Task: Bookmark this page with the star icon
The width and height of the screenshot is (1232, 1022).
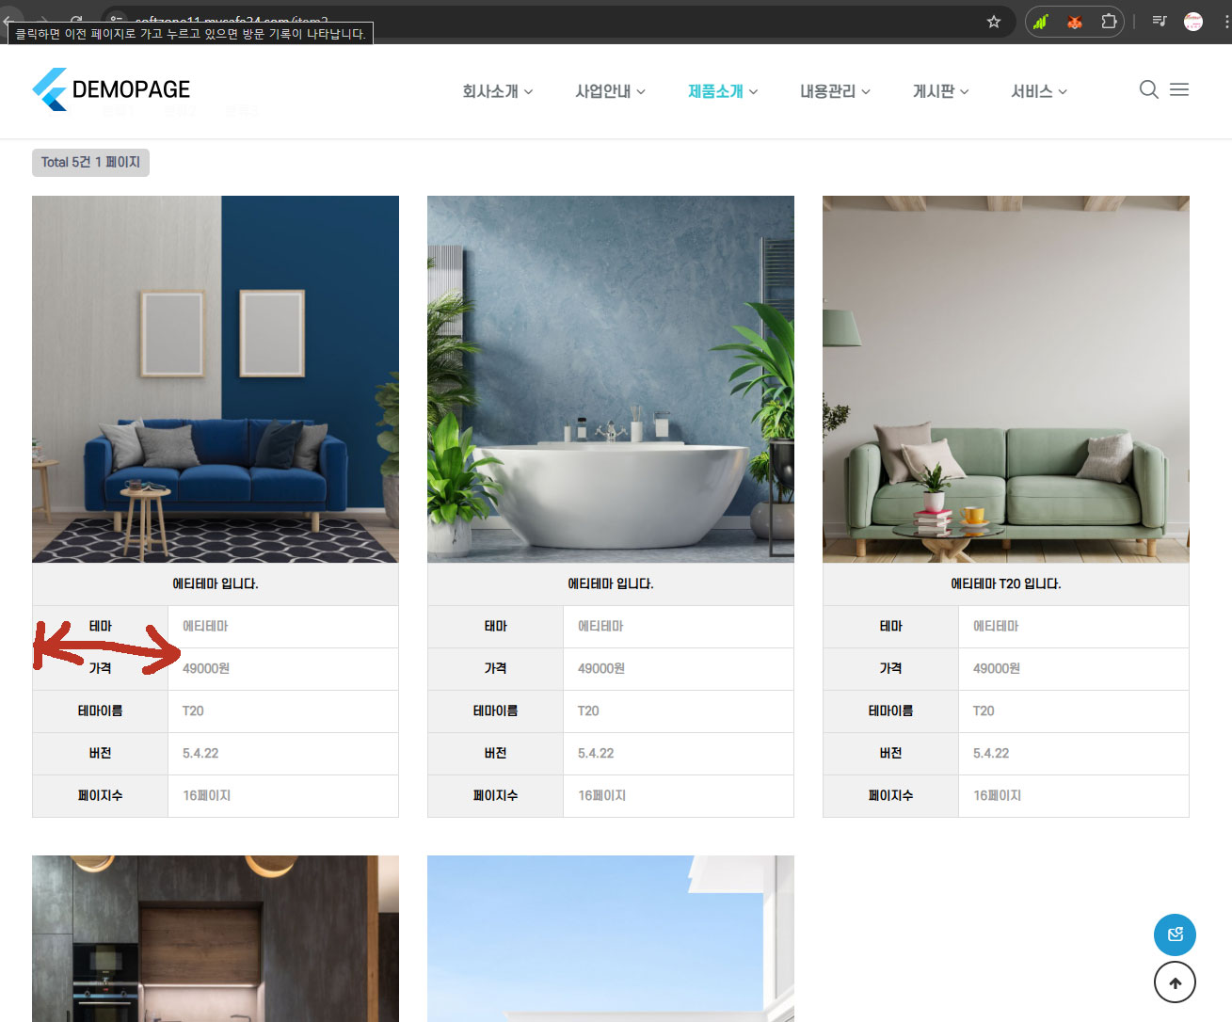Action: coord(994,22)
